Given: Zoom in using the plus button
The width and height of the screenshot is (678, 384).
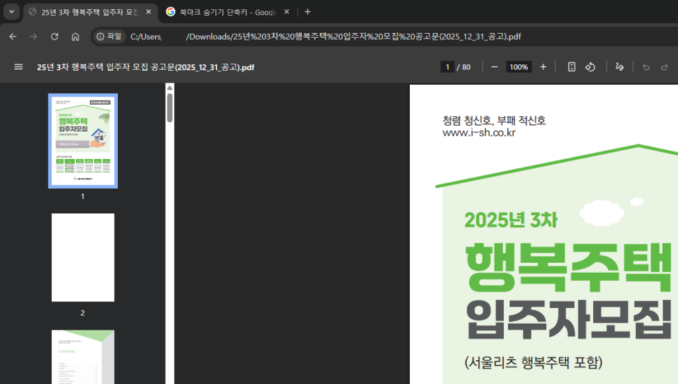Looking at the screenshot, I should coord(543,67).
